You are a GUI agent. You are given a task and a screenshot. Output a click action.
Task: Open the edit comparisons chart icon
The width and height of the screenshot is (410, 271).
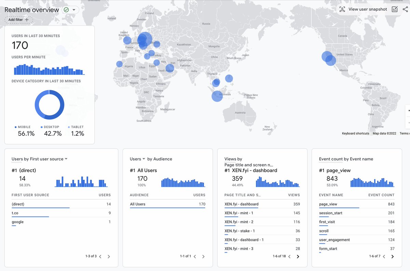tap(395, 9)
